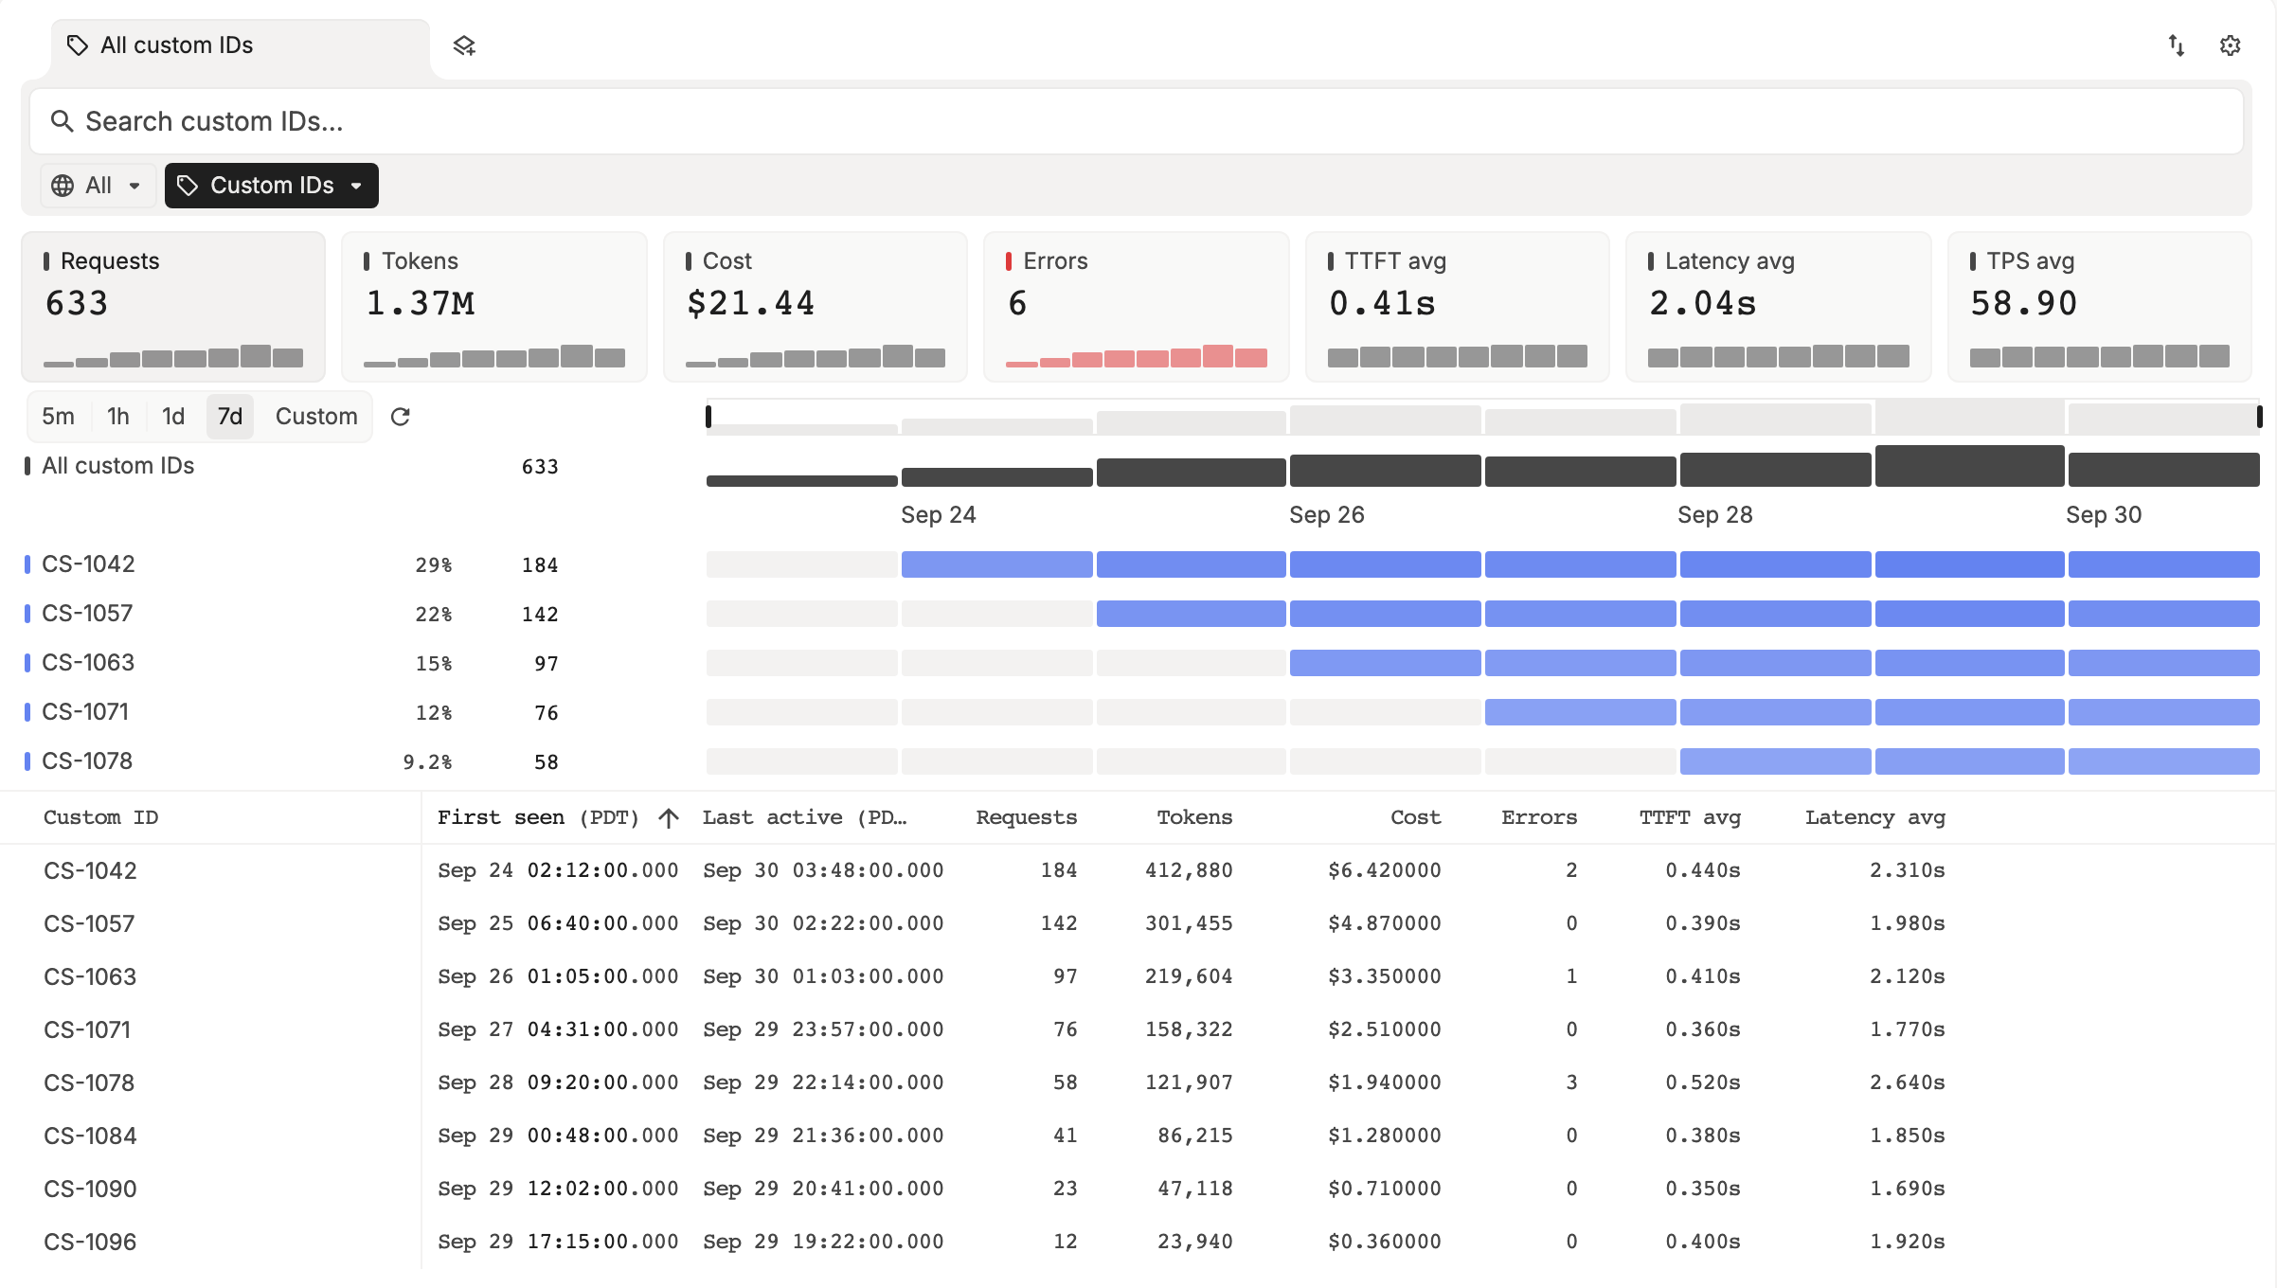Sort by the Tokens column header
Image resolution: width=2277 pixels, height=1288 pixels.
click(1194, 818)
